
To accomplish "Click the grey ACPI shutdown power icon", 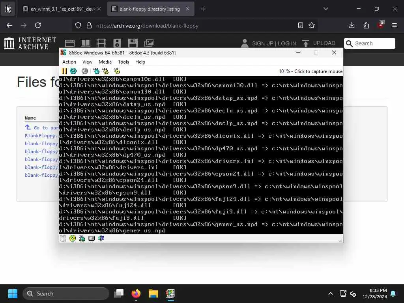I will [85, 71].
